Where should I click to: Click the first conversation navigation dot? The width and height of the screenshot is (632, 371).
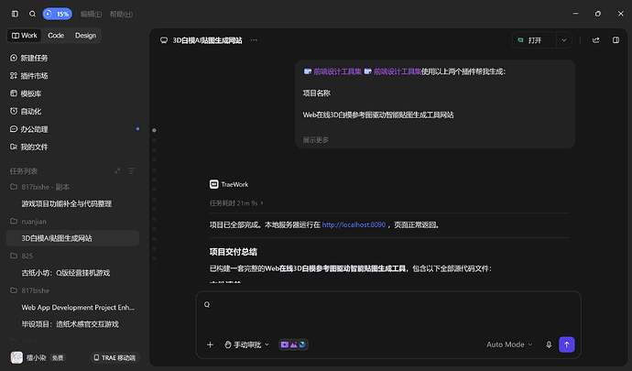(x=154, y=130)
